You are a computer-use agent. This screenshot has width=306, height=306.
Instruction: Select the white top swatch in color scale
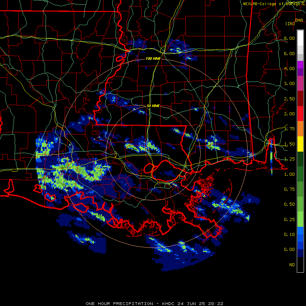300,38
